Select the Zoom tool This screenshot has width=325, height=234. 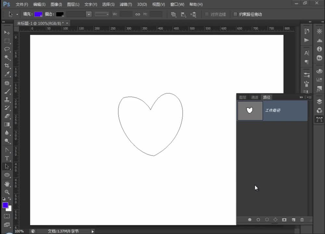(7, 192)
